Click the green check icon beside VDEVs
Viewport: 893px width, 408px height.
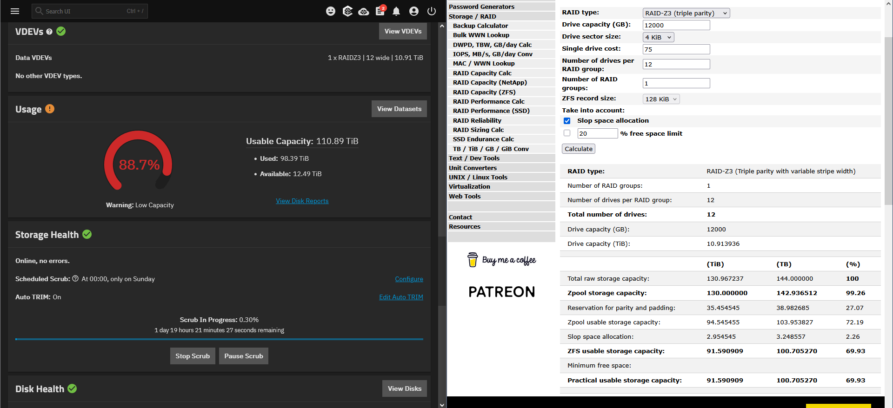pyautogui.click(x=61, y=31)
